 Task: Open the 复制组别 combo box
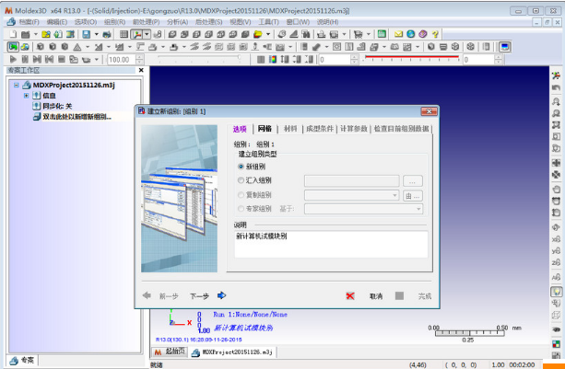[351, 195]
